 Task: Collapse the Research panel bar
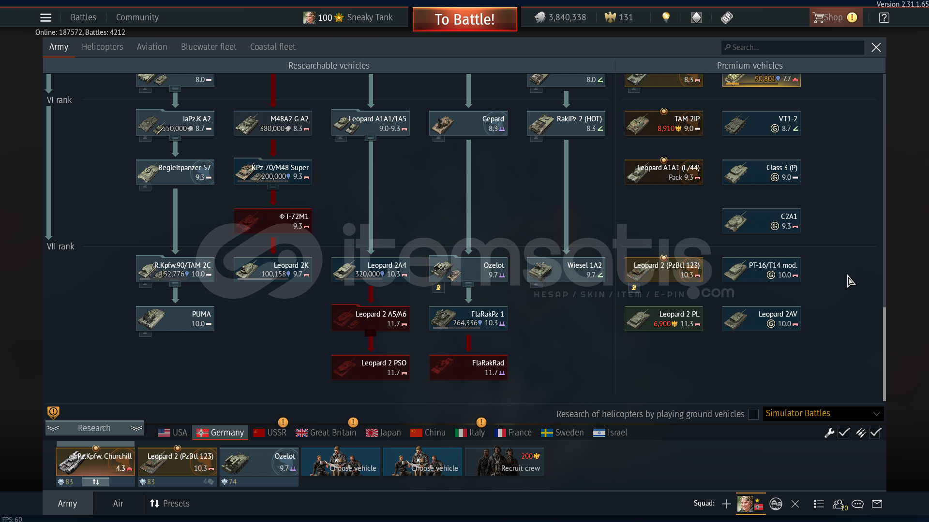[94, 428]
